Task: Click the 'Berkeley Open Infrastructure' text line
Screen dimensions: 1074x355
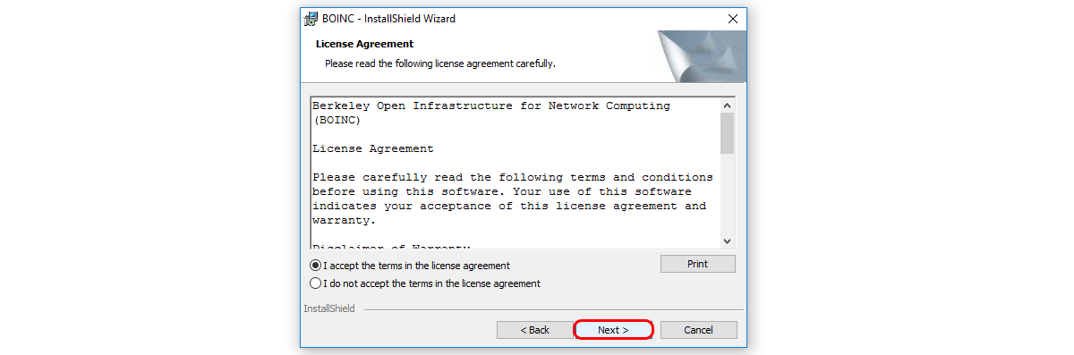Action: (491, 106)
